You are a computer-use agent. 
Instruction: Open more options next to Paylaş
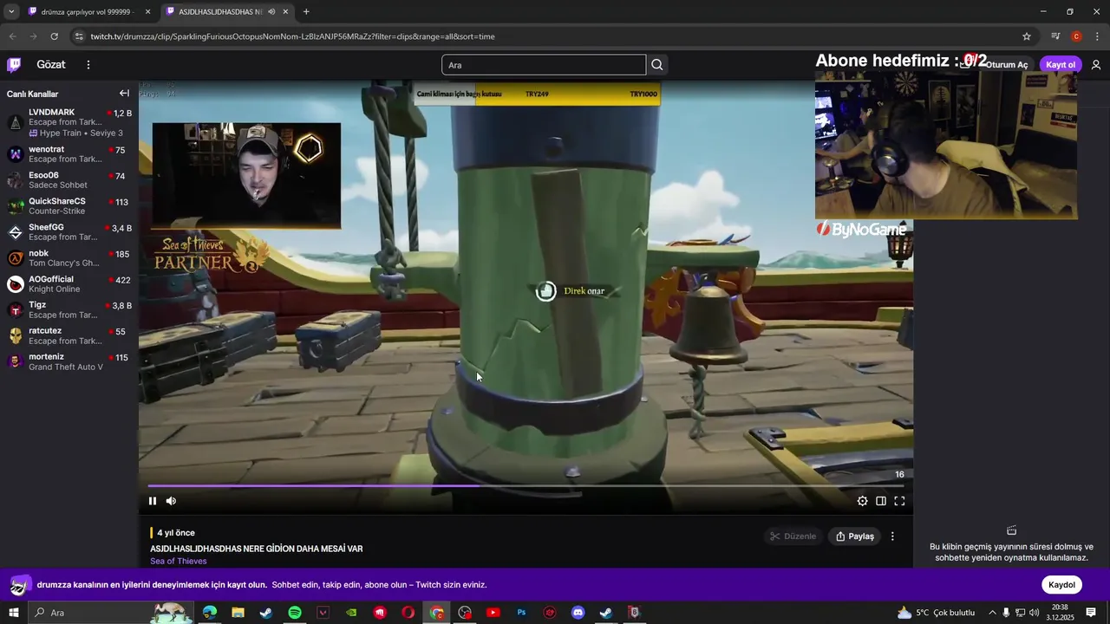892,536
